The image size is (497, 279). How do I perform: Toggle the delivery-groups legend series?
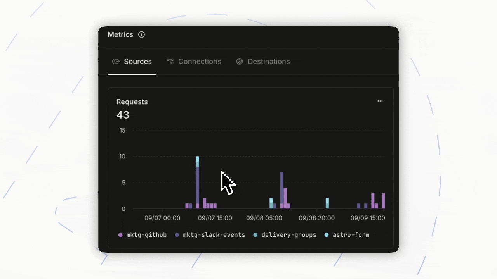285,235
